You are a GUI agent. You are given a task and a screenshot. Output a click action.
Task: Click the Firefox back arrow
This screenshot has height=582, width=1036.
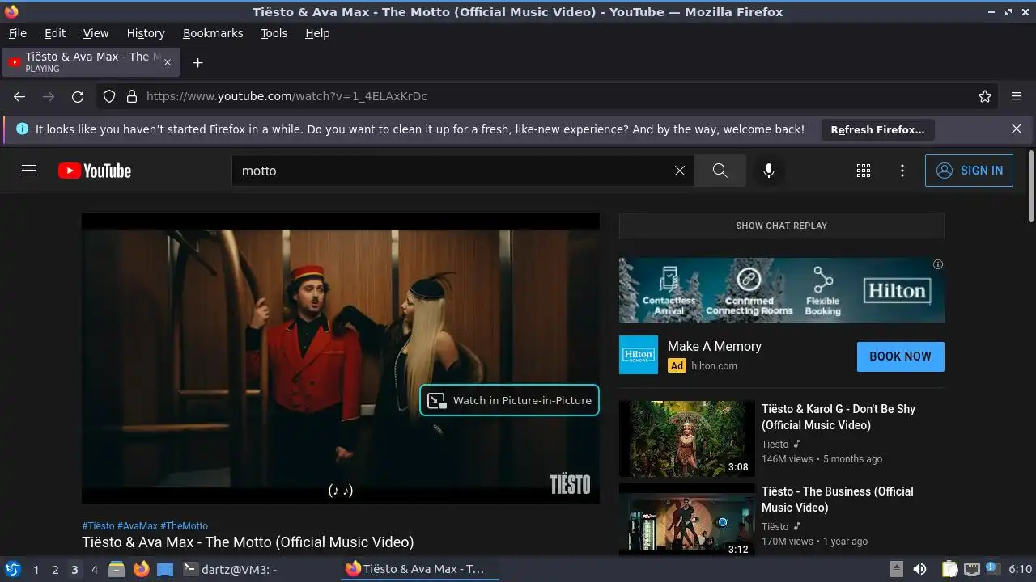coord(19,96)
